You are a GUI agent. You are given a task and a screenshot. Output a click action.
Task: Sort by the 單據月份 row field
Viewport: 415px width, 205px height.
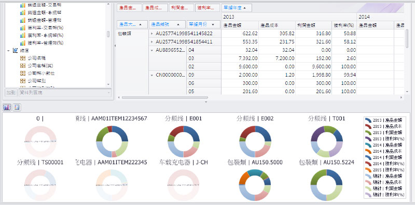point(203,24)
